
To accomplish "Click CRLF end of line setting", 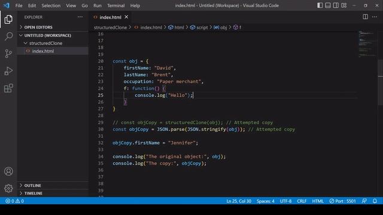I will pos(302,201).
